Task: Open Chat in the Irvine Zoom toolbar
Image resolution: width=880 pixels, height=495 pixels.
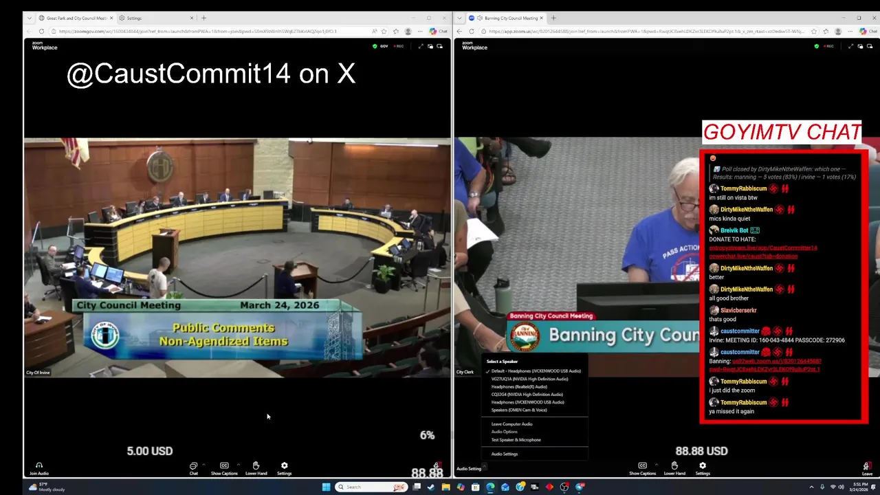Action: 193,469
